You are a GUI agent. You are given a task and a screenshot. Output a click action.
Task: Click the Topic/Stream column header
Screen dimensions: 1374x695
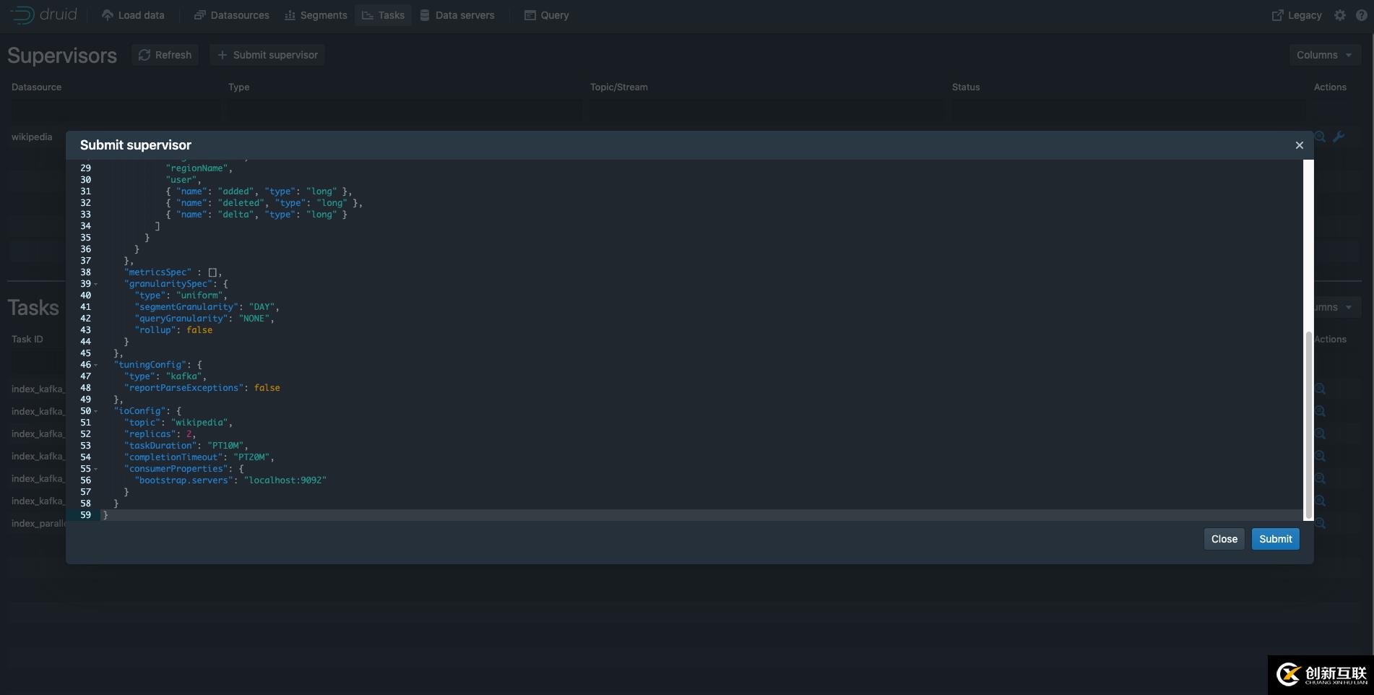tap(618, 87)
